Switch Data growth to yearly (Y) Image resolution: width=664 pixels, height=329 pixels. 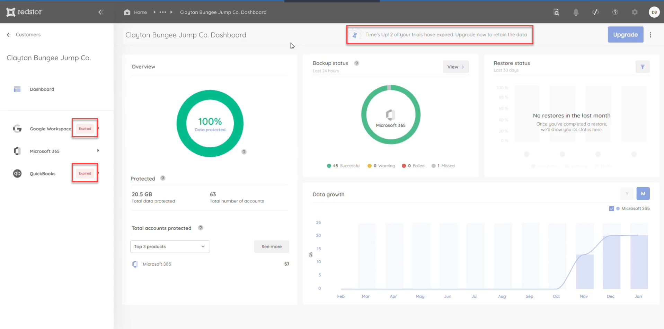click(627, 193)
